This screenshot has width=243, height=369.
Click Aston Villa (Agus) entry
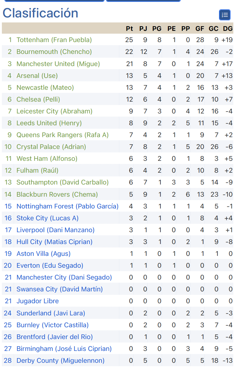click(43, 254)
